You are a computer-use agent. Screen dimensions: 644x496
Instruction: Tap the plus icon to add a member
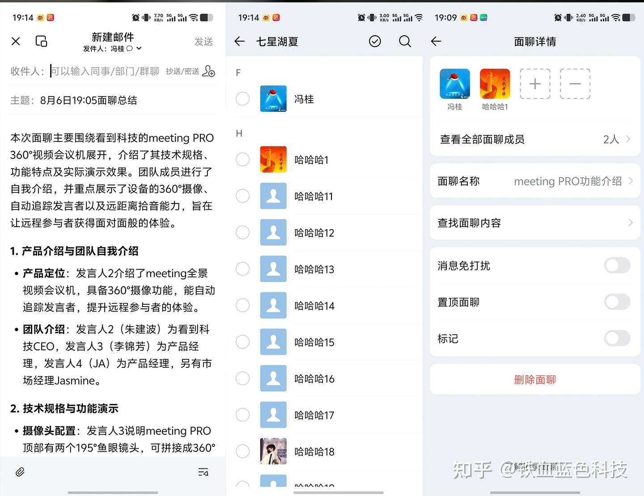tap(535, 84)
